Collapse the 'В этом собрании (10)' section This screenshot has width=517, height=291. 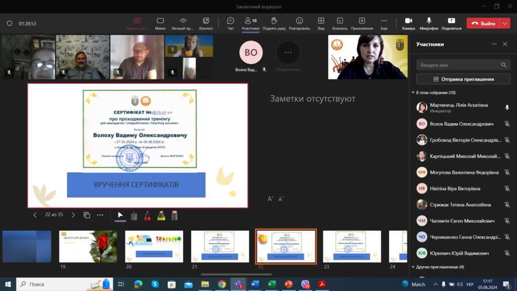click(x=413, y=92)
